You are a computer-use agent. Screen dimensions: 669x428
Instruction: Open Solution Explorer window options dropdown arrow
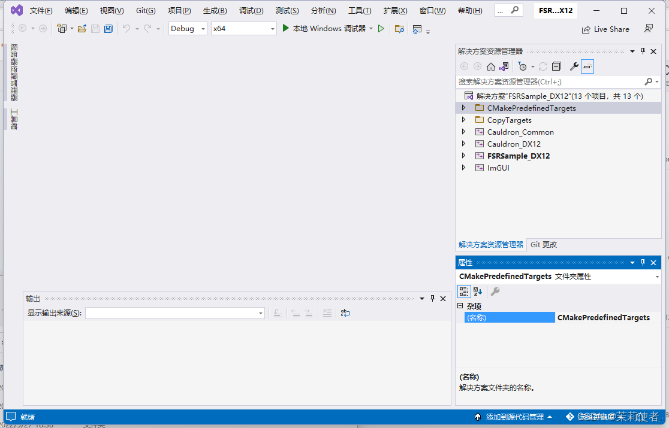(632, 51)
